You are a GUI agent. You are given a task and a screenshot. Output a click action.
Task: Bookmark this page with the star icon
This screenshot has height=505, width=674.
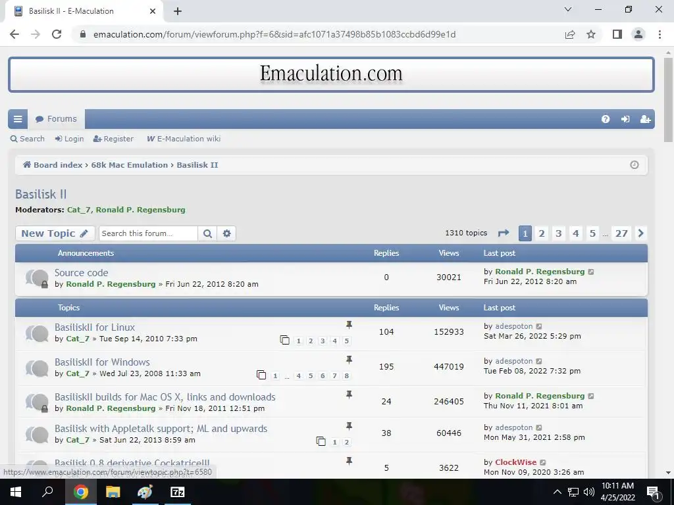[591, 34]
